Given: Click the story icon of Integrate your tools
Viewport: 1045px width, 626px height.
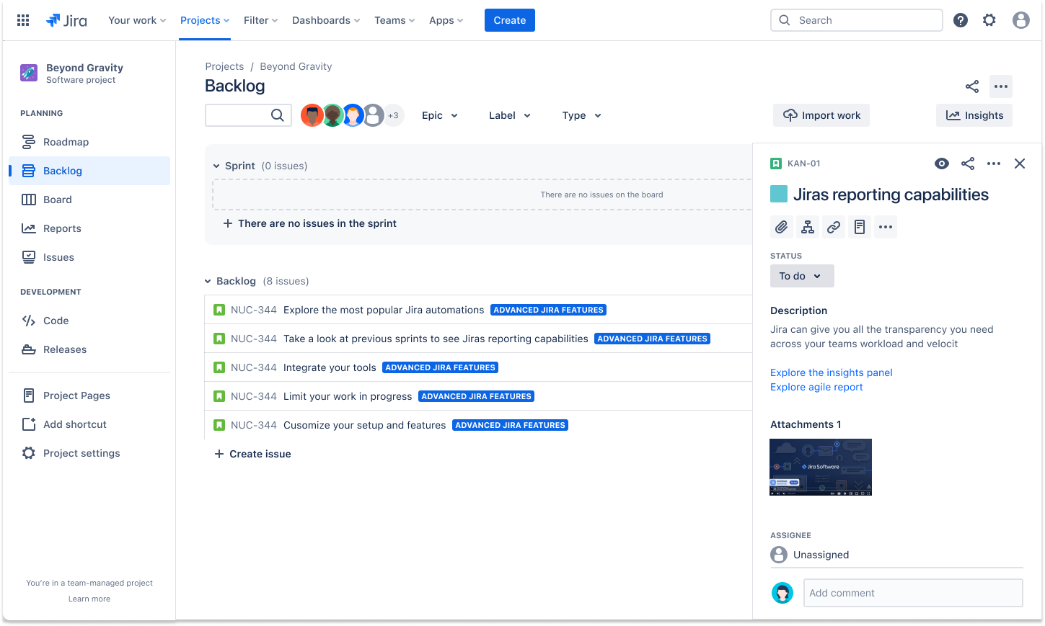Looking at the screenshot, I should [x=219, y=367].
